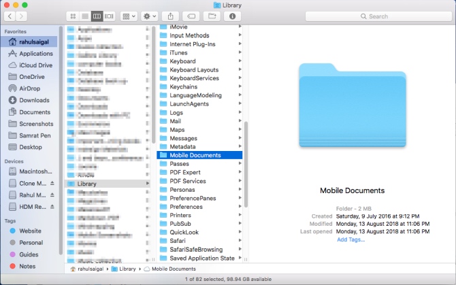This screenshot has width=456, height=285.
Task: Switch to list view in toolbar
Action: click(x=85, y=16)
